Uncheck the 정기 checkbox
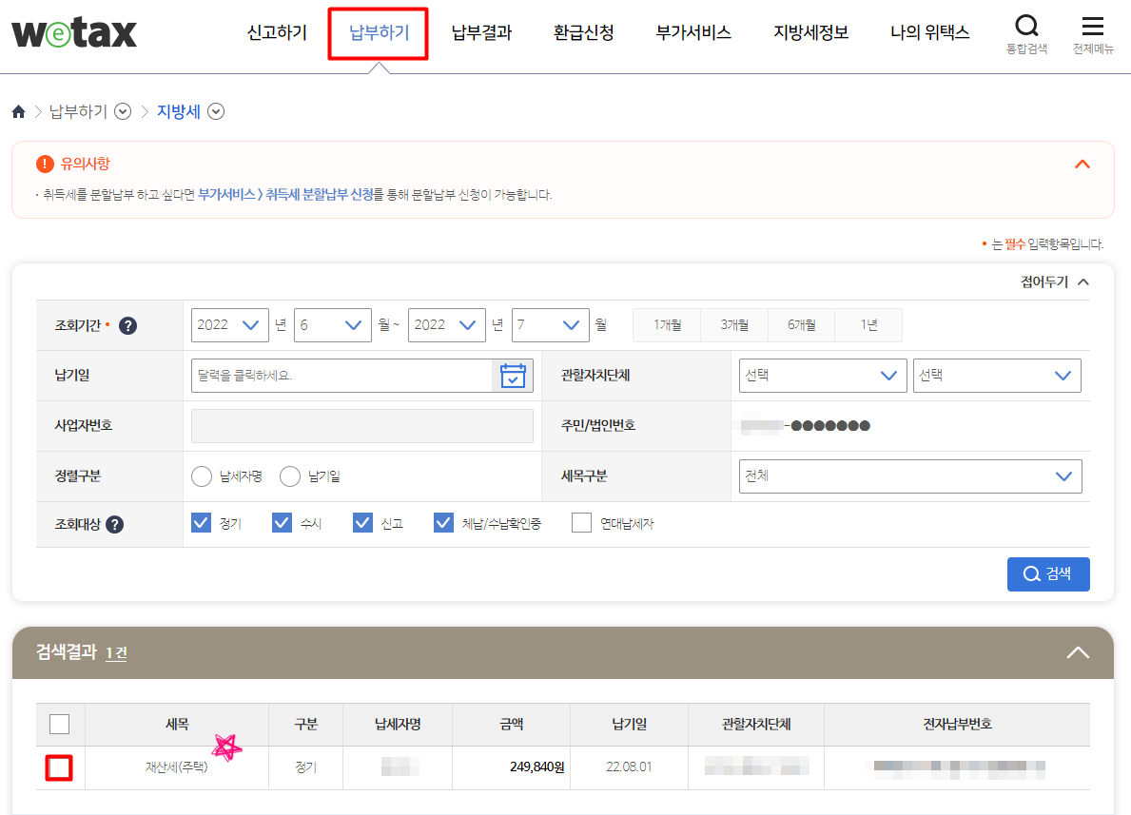The height and width of the screenshot is (815, 1131). click(x=202, y=523)
